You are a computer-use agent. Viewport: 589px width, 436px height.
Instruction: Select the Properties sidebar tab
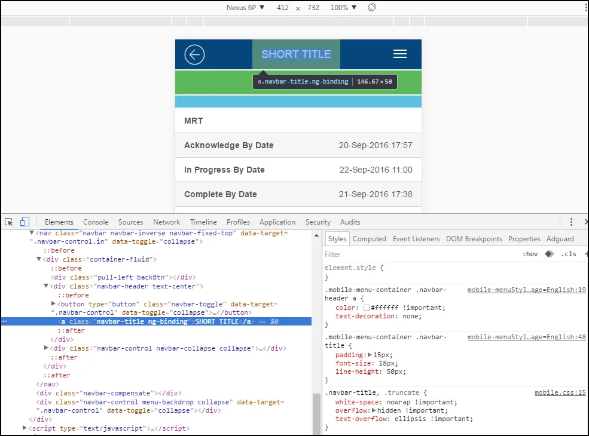(x=524, y=239)
